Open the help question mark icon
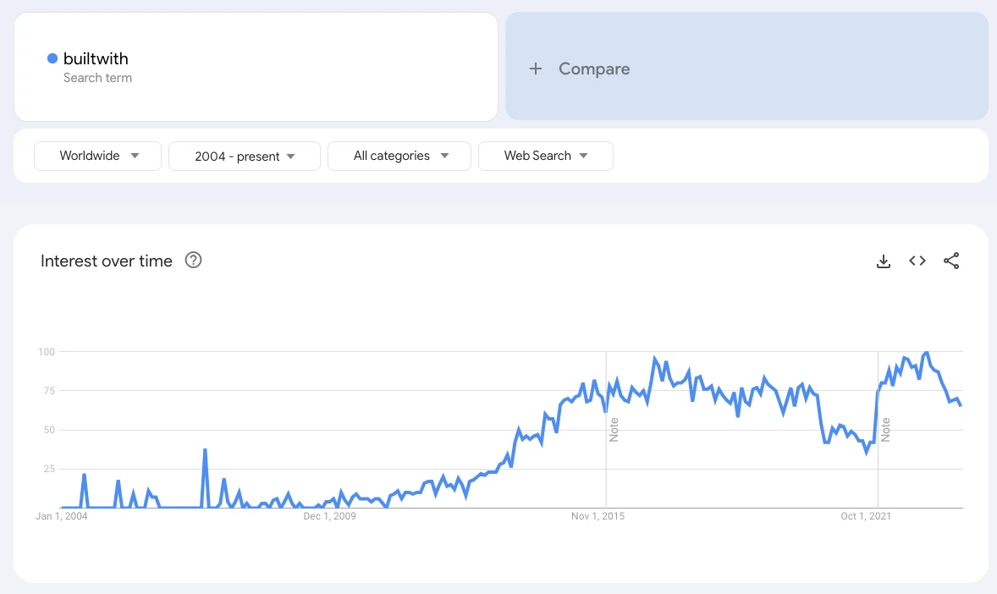This screenshot has width=997, height=594. click(193, 261)
